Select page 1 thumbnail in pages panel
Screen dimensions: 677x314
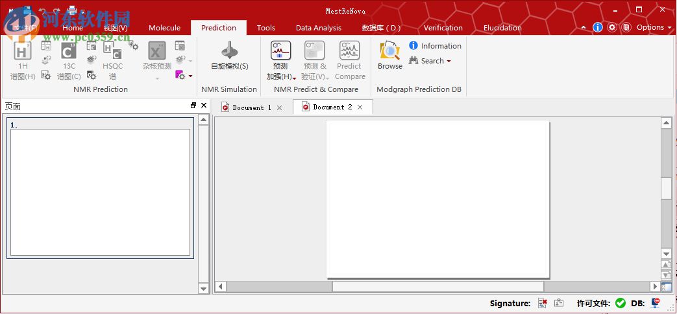click(x=100, y=188)
